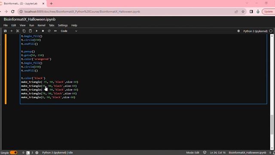The width and height of the screenshot is (275, 155).
Task: Open the Tabs menu
Action: (52, 25)
